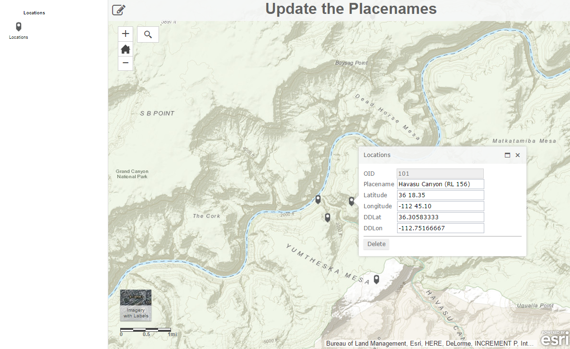Click the disabled OID field
The height and width of the screenshot is (349, 570).
coord(440,174)
